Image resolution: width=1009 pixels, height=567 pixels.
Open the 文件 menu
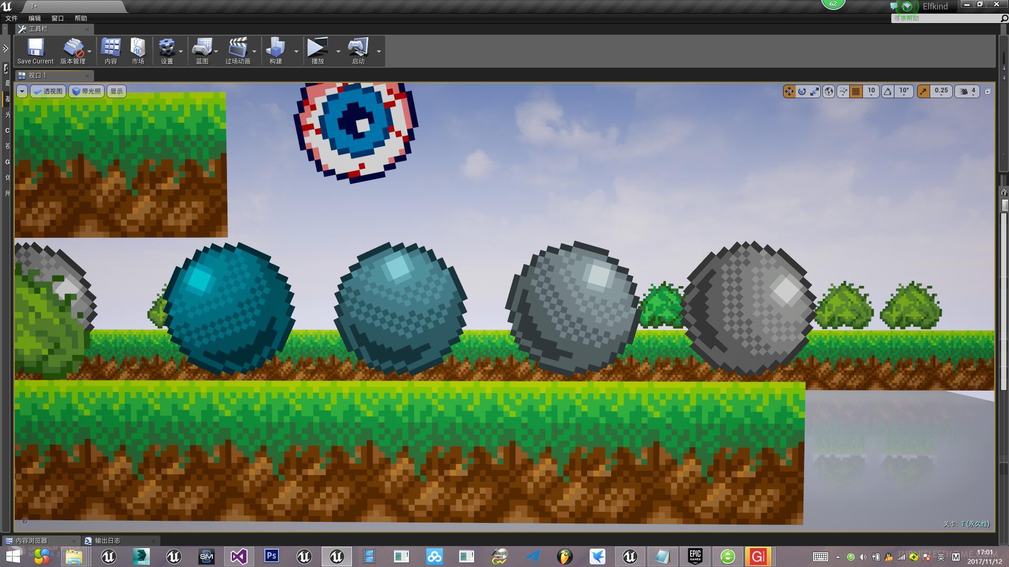pyautogui.click(x=12, y=18)
